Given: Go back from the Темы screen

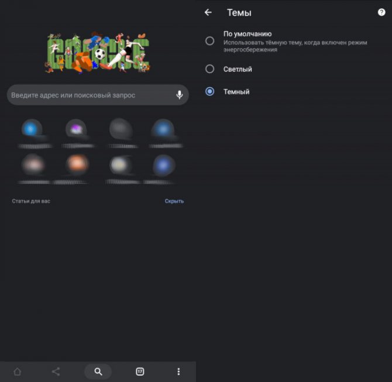Looking at the screenshot, I should tap(208, 12).
